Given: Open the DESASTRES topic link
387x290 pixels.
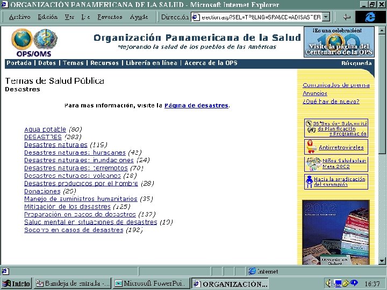Looking at the screenshot, I should pyautogui.click(x=43, y=137).
